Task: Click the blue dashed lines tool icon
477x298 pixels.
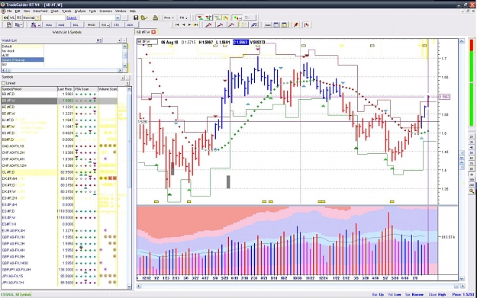Action: tap(253, 25)
